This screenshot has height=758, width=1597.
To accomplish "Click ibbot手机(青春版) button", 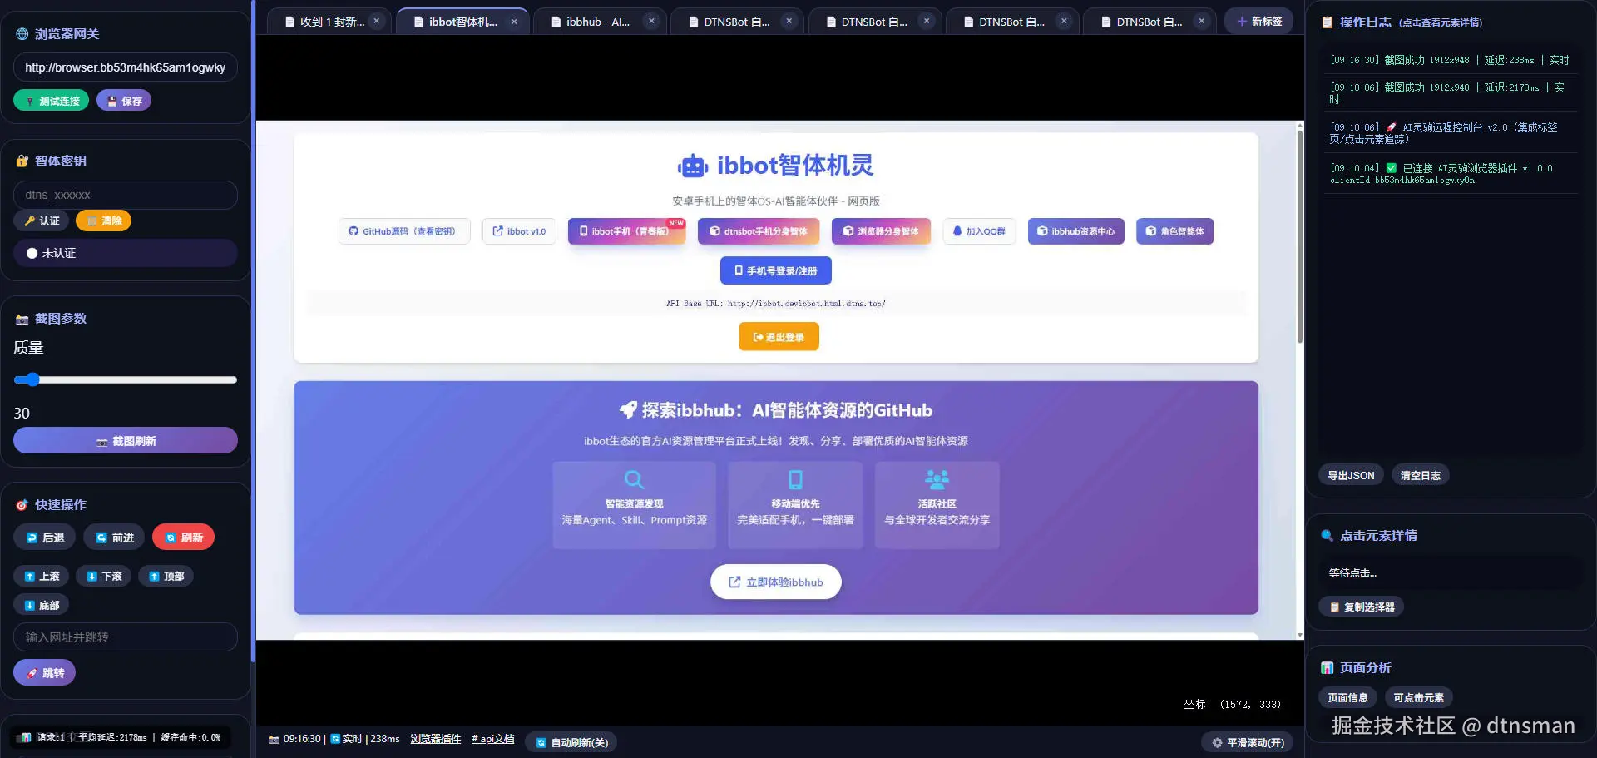I will (x=627, y=231).
